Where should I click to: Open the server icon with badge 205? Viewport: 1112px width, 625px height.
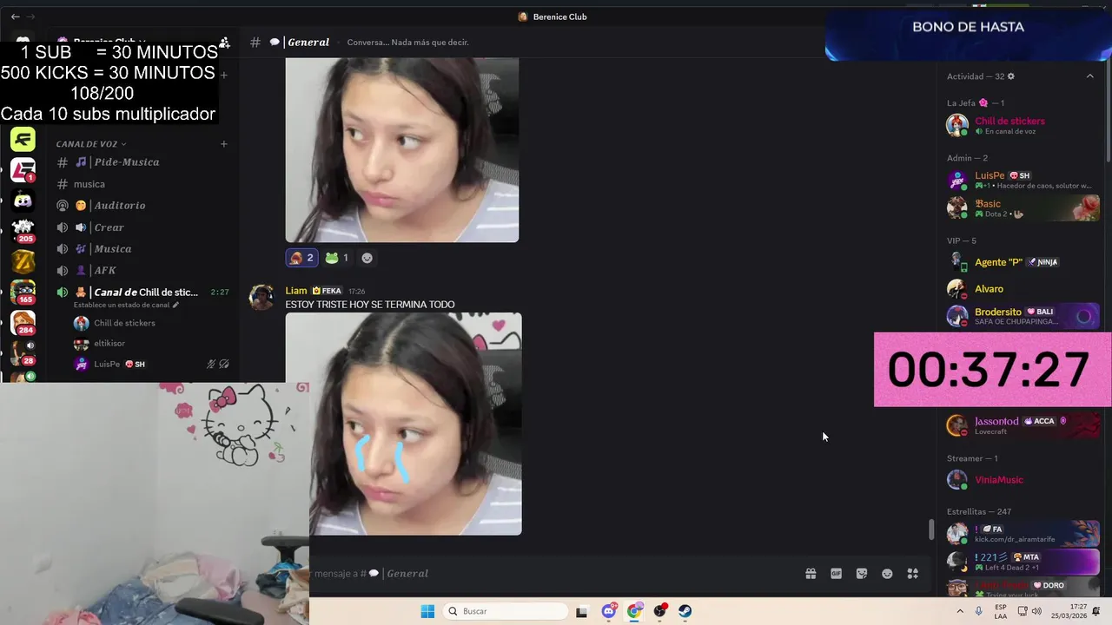pyautogui.click(x=23, y=230)
